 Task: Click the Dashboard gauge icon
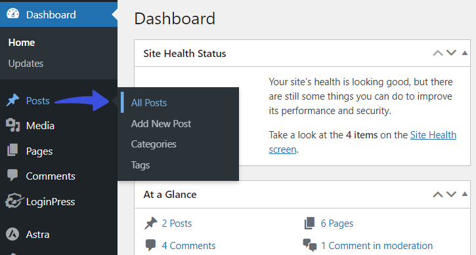coord(12,14)
